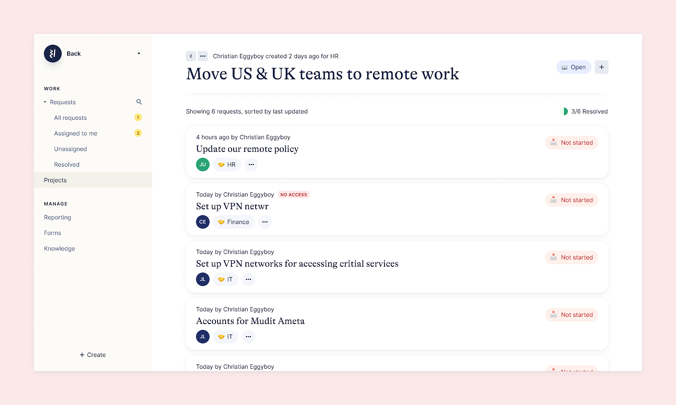The image size is (676, 405).
Task: Click 'Christian Eggyboy created 2 days ago for HR' text
Action: pos(276,56)
